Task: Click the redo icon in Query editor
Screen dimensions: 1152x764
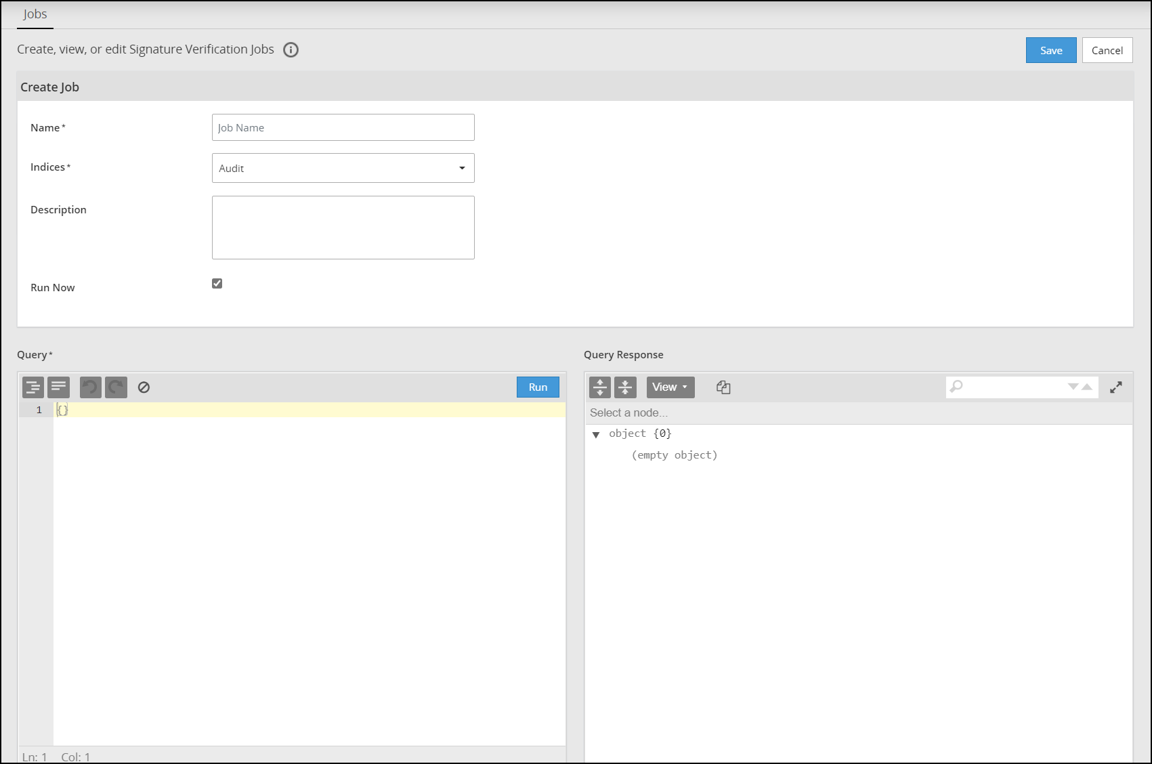Action: (116, 387)
